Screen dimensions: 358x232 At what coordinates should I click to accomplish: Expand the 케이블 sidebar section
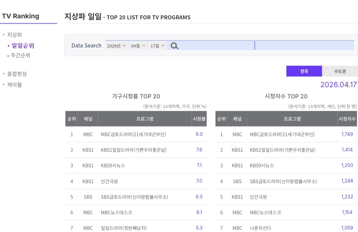click(x=14, y=85)
